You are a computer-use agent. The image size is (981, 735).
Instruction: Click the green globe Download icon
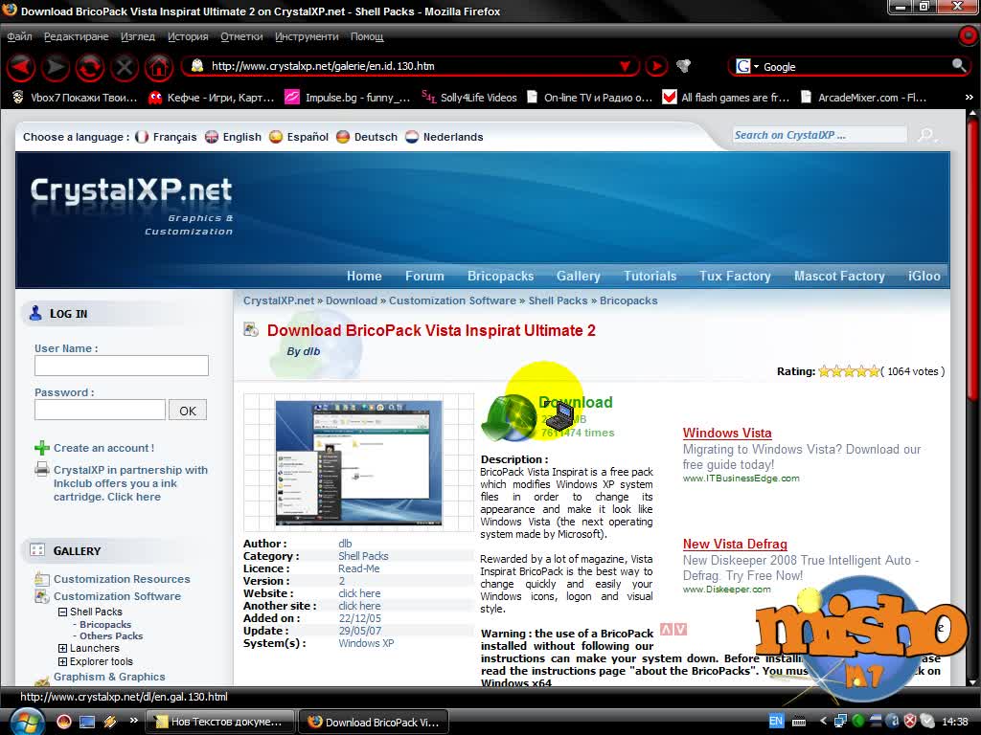point(509,417)
